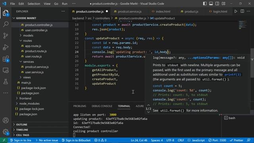Open the Selection menu
This screenshot has height=143, width=254.
point(34,4)
